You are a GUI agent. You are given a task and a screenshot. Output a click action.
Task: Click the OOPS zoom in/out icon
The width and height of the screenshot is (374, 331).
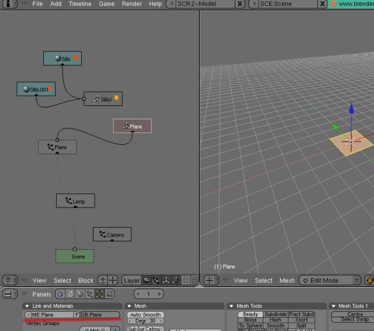pos(103,280)
